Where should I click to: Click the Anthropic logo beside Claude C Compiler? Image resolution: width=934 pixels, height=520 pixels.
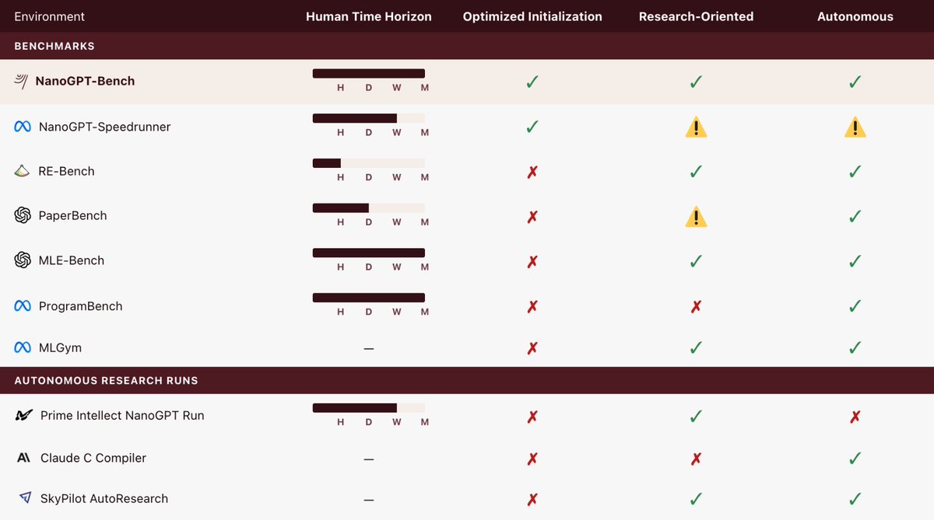pyautogui.click(x=23, y=458)
